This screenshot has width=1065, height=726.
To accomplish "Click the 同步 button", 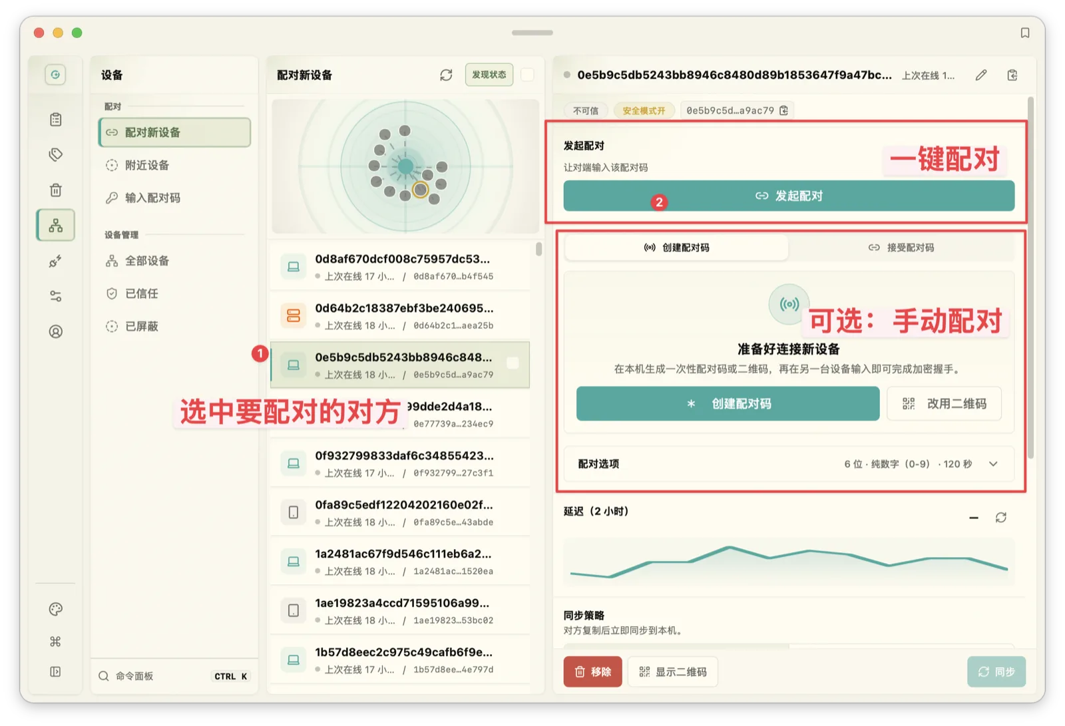I will click(x=996, y=671).
